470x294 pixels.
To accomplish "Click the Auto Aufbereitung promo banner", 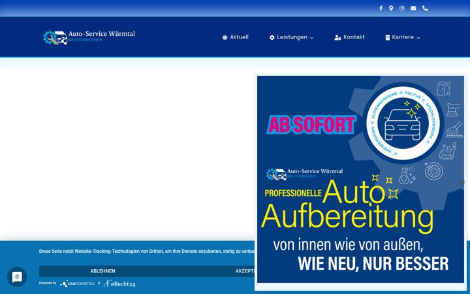I will (x=360, y=180).
